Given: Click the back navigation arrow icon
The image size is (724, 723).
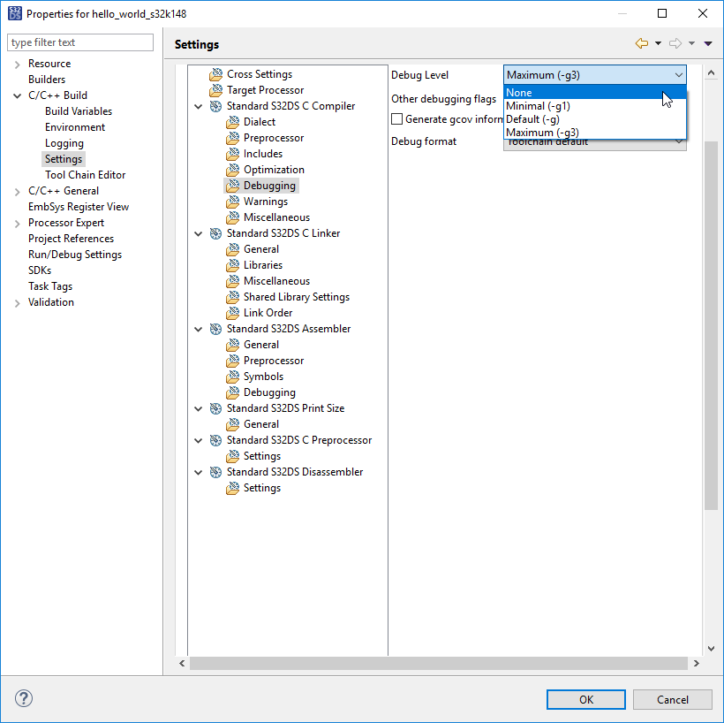Looking at the screenshot, I should coord(642,43).
